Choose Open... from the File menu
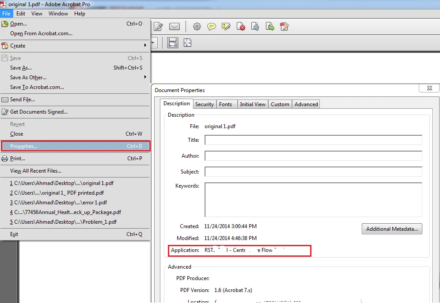 click(75, 24)
